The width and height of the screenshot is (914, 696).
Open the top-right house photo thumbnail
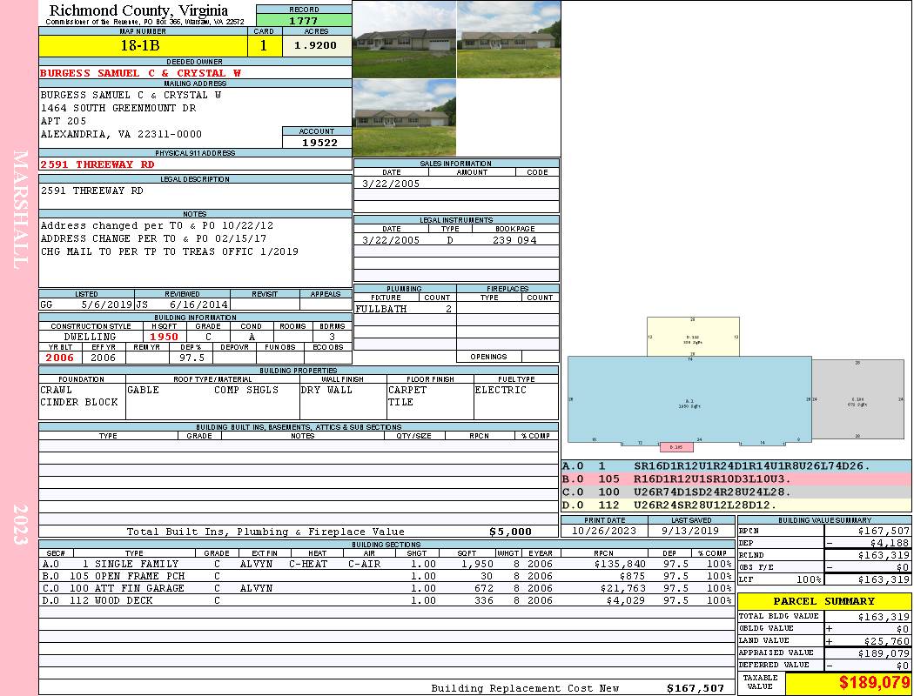(508, 39)
